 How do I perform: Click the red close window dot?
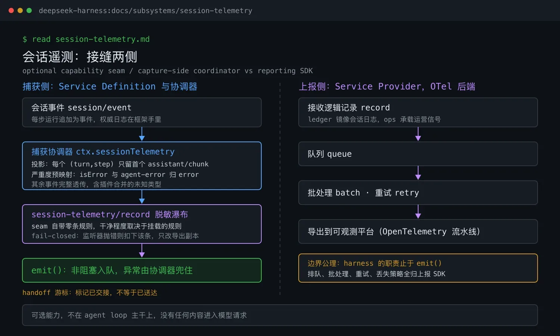pyautogui.click(x=11, y=10)
